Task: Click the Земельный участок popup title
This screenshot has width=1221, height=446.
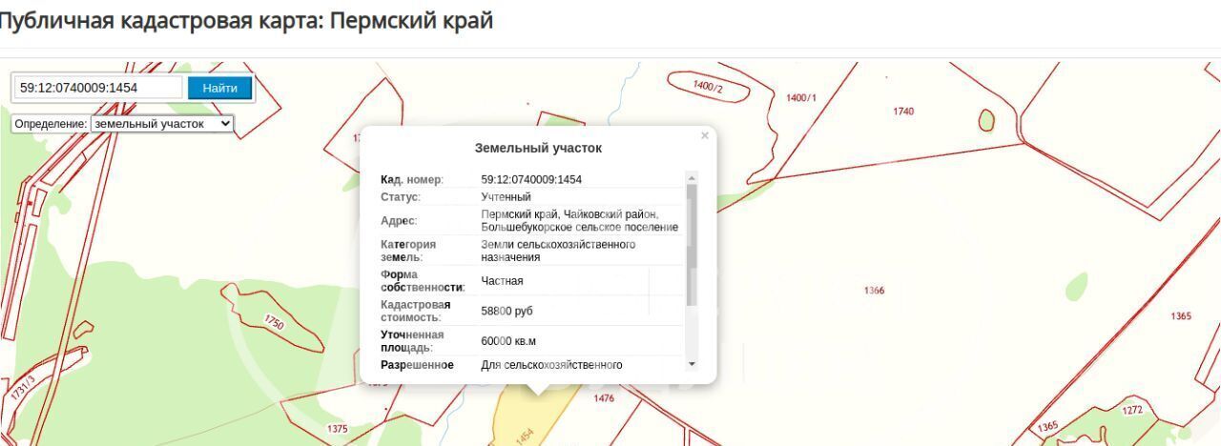Action: (538, 148)
